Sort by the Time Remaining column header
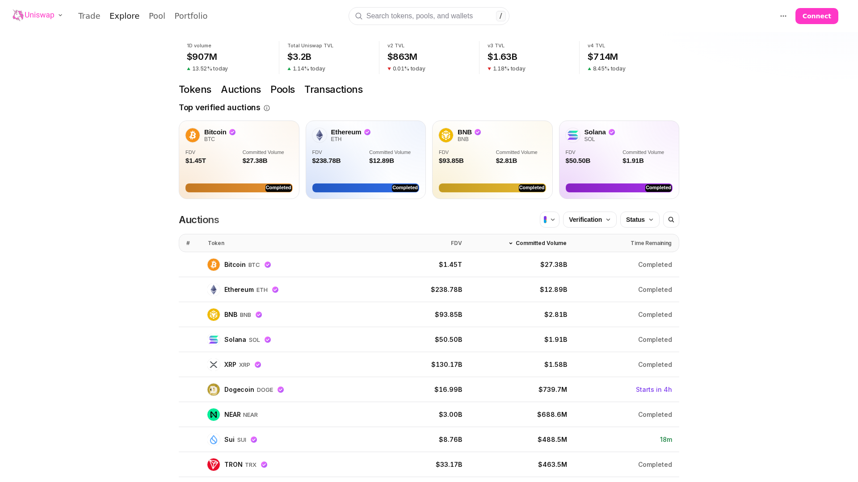 tap(651, 243)
